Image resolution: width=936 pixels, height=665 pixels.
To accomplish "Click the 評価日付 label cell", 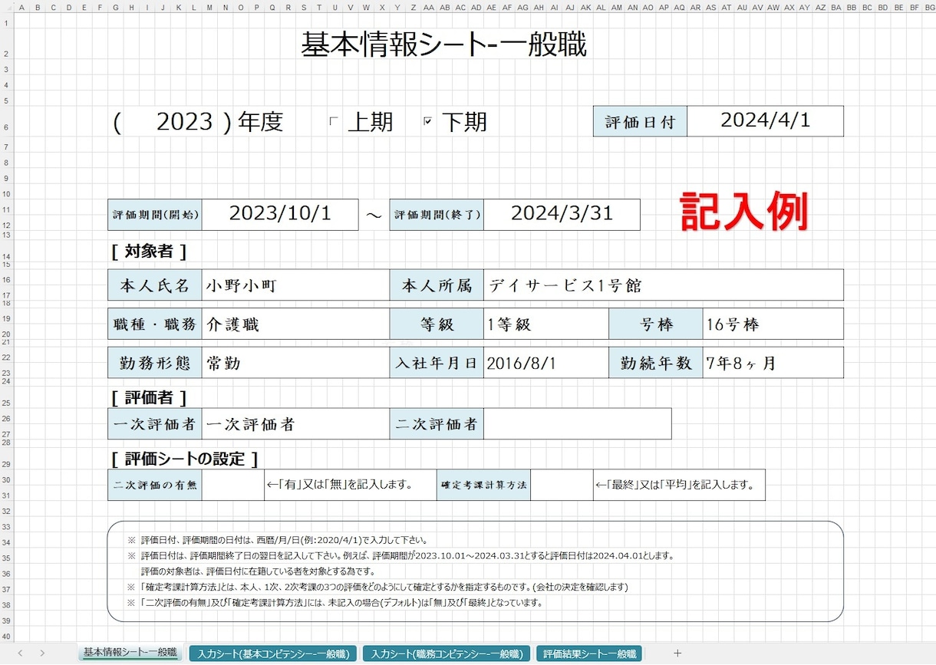I will 640,121.
